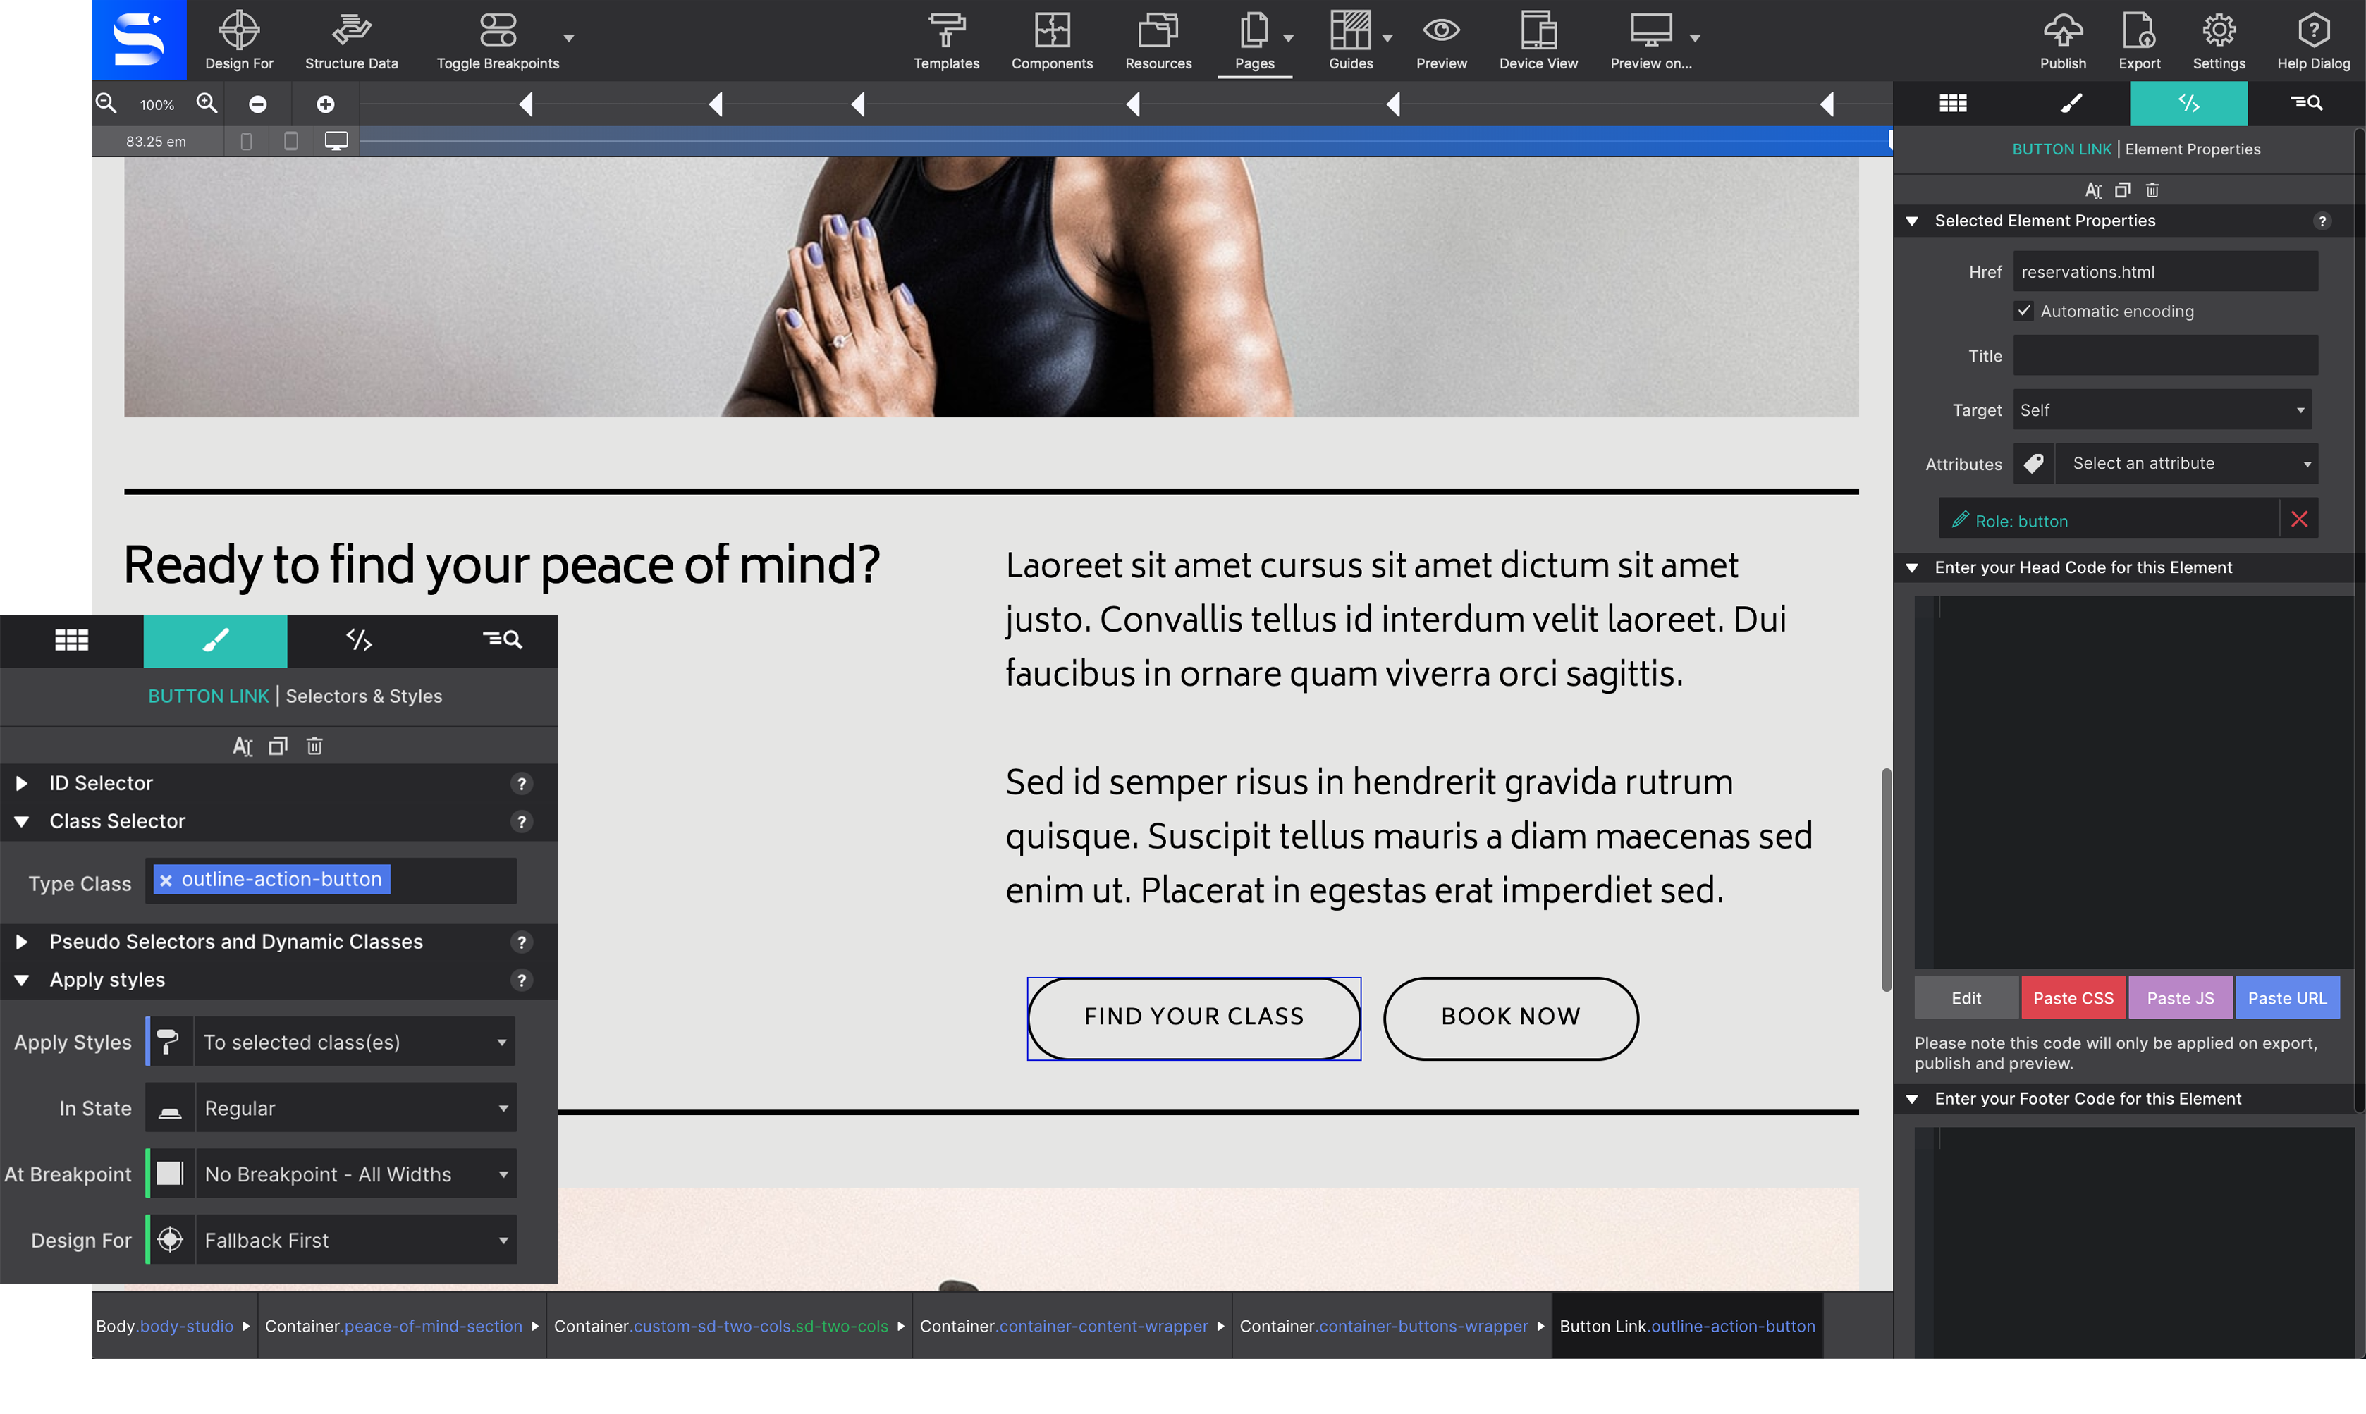Click the Href input field

2165,271
